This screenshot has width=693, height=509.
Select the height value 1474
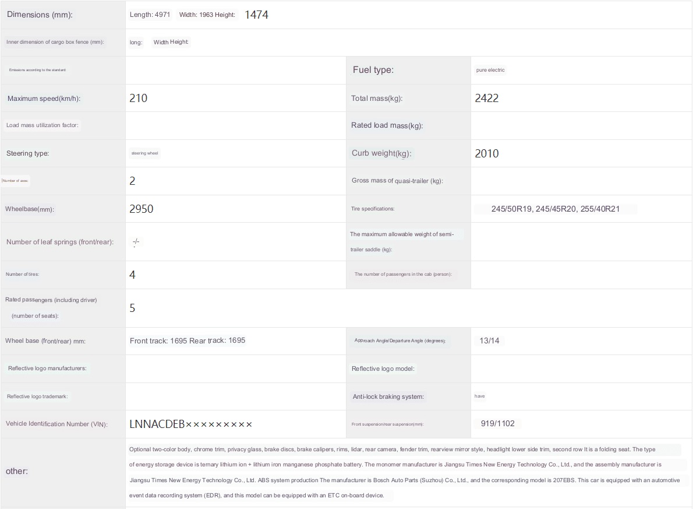(x=256, y=15)
